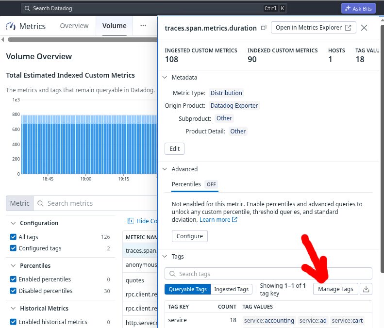Click the service:ad tag value

(313, 320)
